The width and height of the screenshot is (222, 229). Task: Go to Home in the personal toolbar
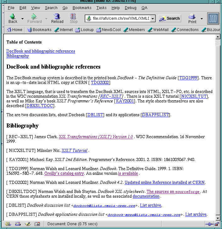(14, 30)
